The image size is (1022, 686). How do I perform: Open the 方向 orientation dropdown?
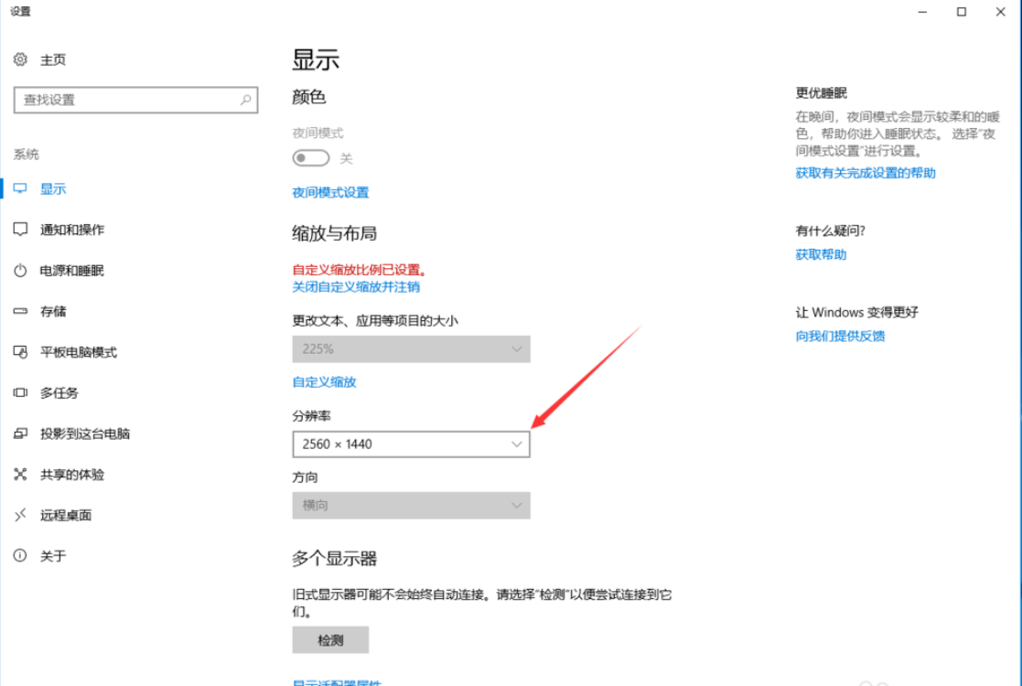410,505
